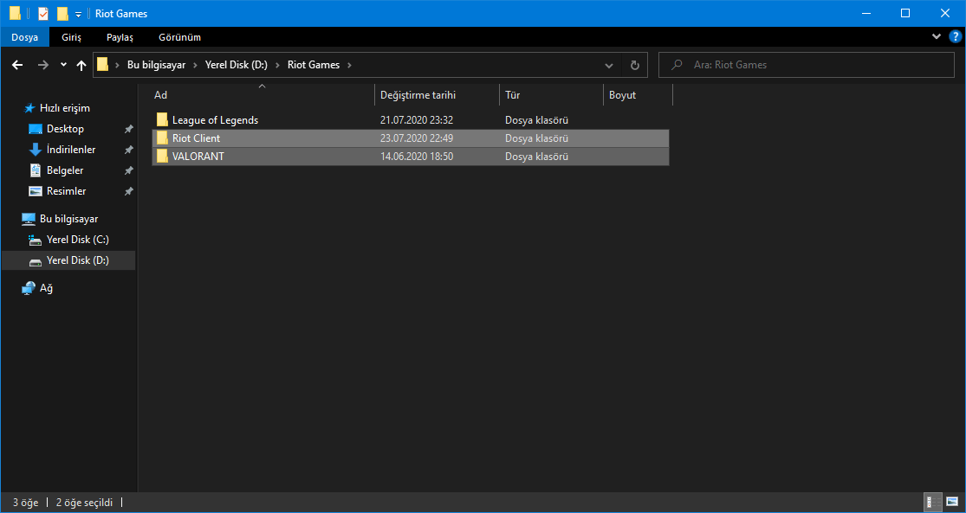Viewport: 966px width, 513px height.
Task: Switch to the Paylaş ribbon tab
Action: coord(120,37)
